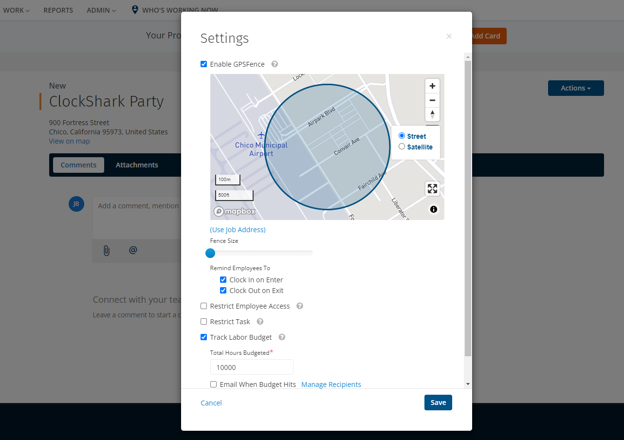Viewport: 624px width, 440px height.
Task: Attach a file with the paperclip icon
Action: pyautogui.click(x=106, y=250)
